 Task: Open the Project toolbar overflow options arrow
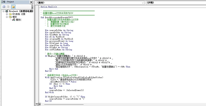[32, 8]
